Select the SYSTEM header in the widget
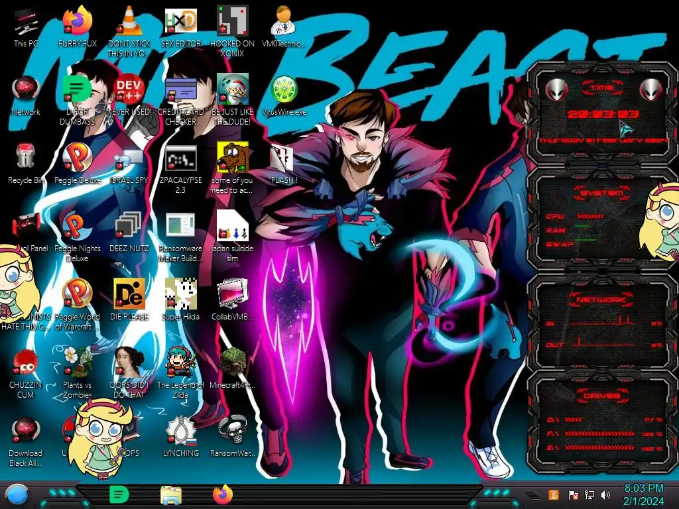This screenshot has height=509, width=679. [x=601, y=193]
